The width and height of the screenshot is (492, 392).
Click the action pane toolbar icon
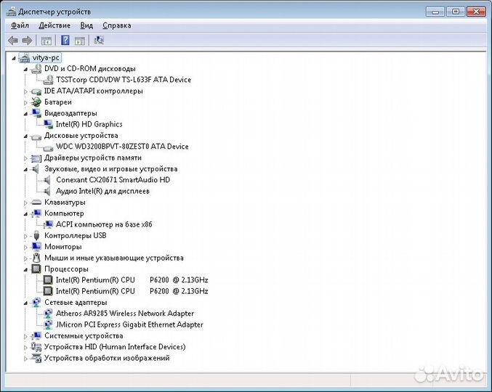tap(80, 41)
